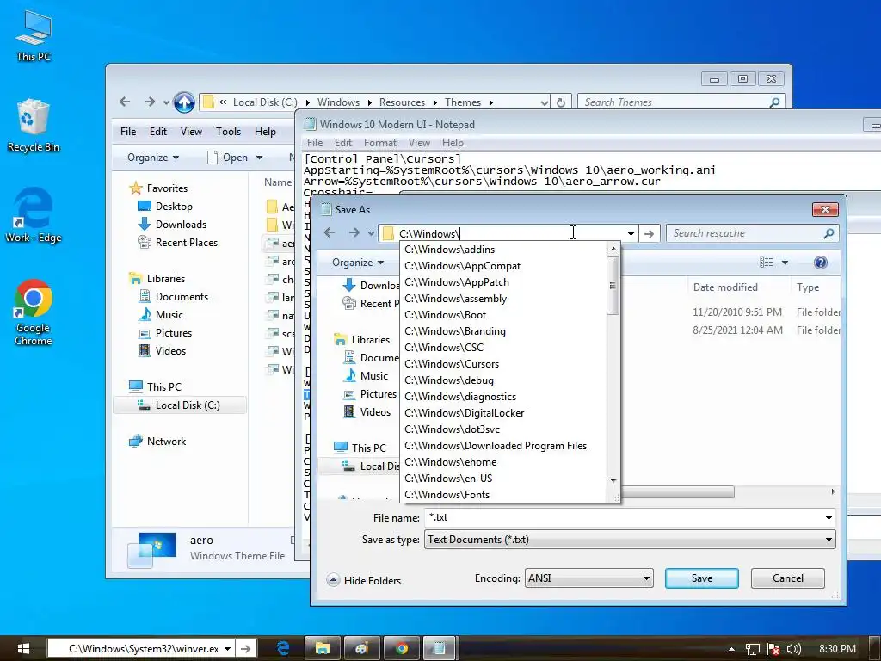Go back in Save As dialog

point(330,232)
